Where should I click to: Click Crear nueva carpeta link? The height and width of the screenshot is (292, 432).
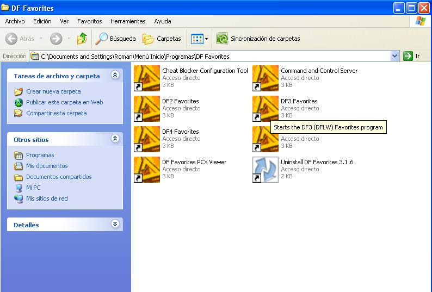tap(53, 91)
